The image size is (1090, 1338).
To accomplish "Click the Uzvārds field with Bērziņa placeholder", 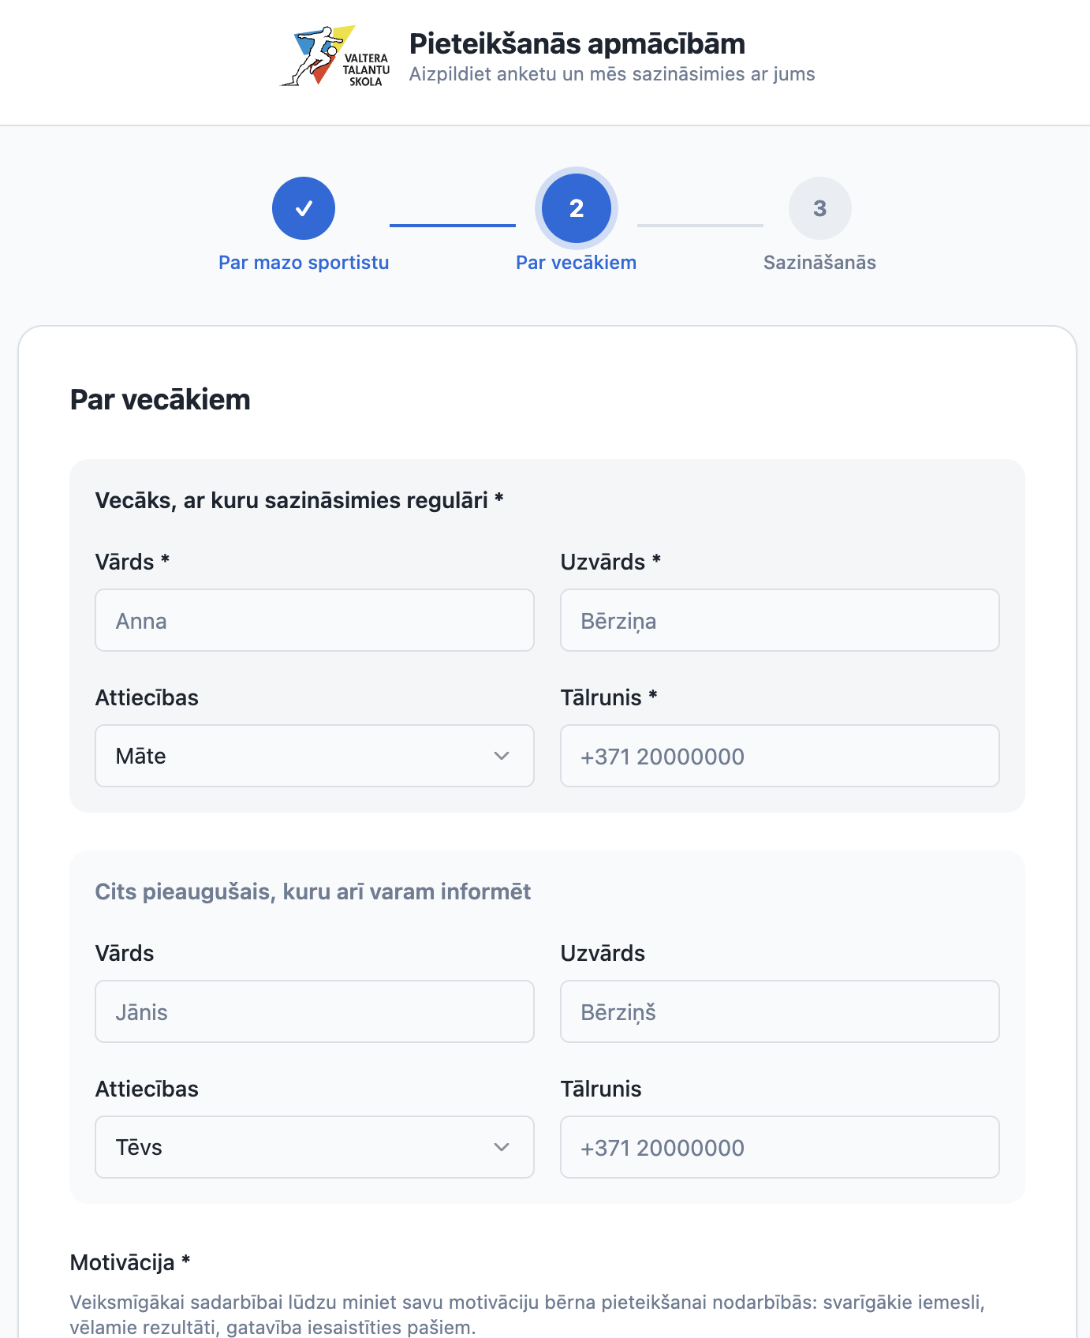I will point(780,620).
